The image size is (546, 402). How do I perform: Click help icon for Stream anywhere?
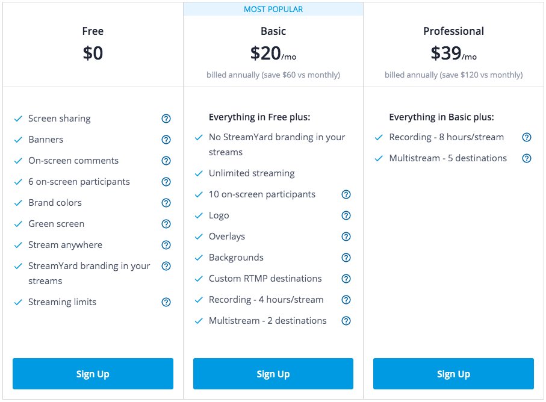coord(166,245)
